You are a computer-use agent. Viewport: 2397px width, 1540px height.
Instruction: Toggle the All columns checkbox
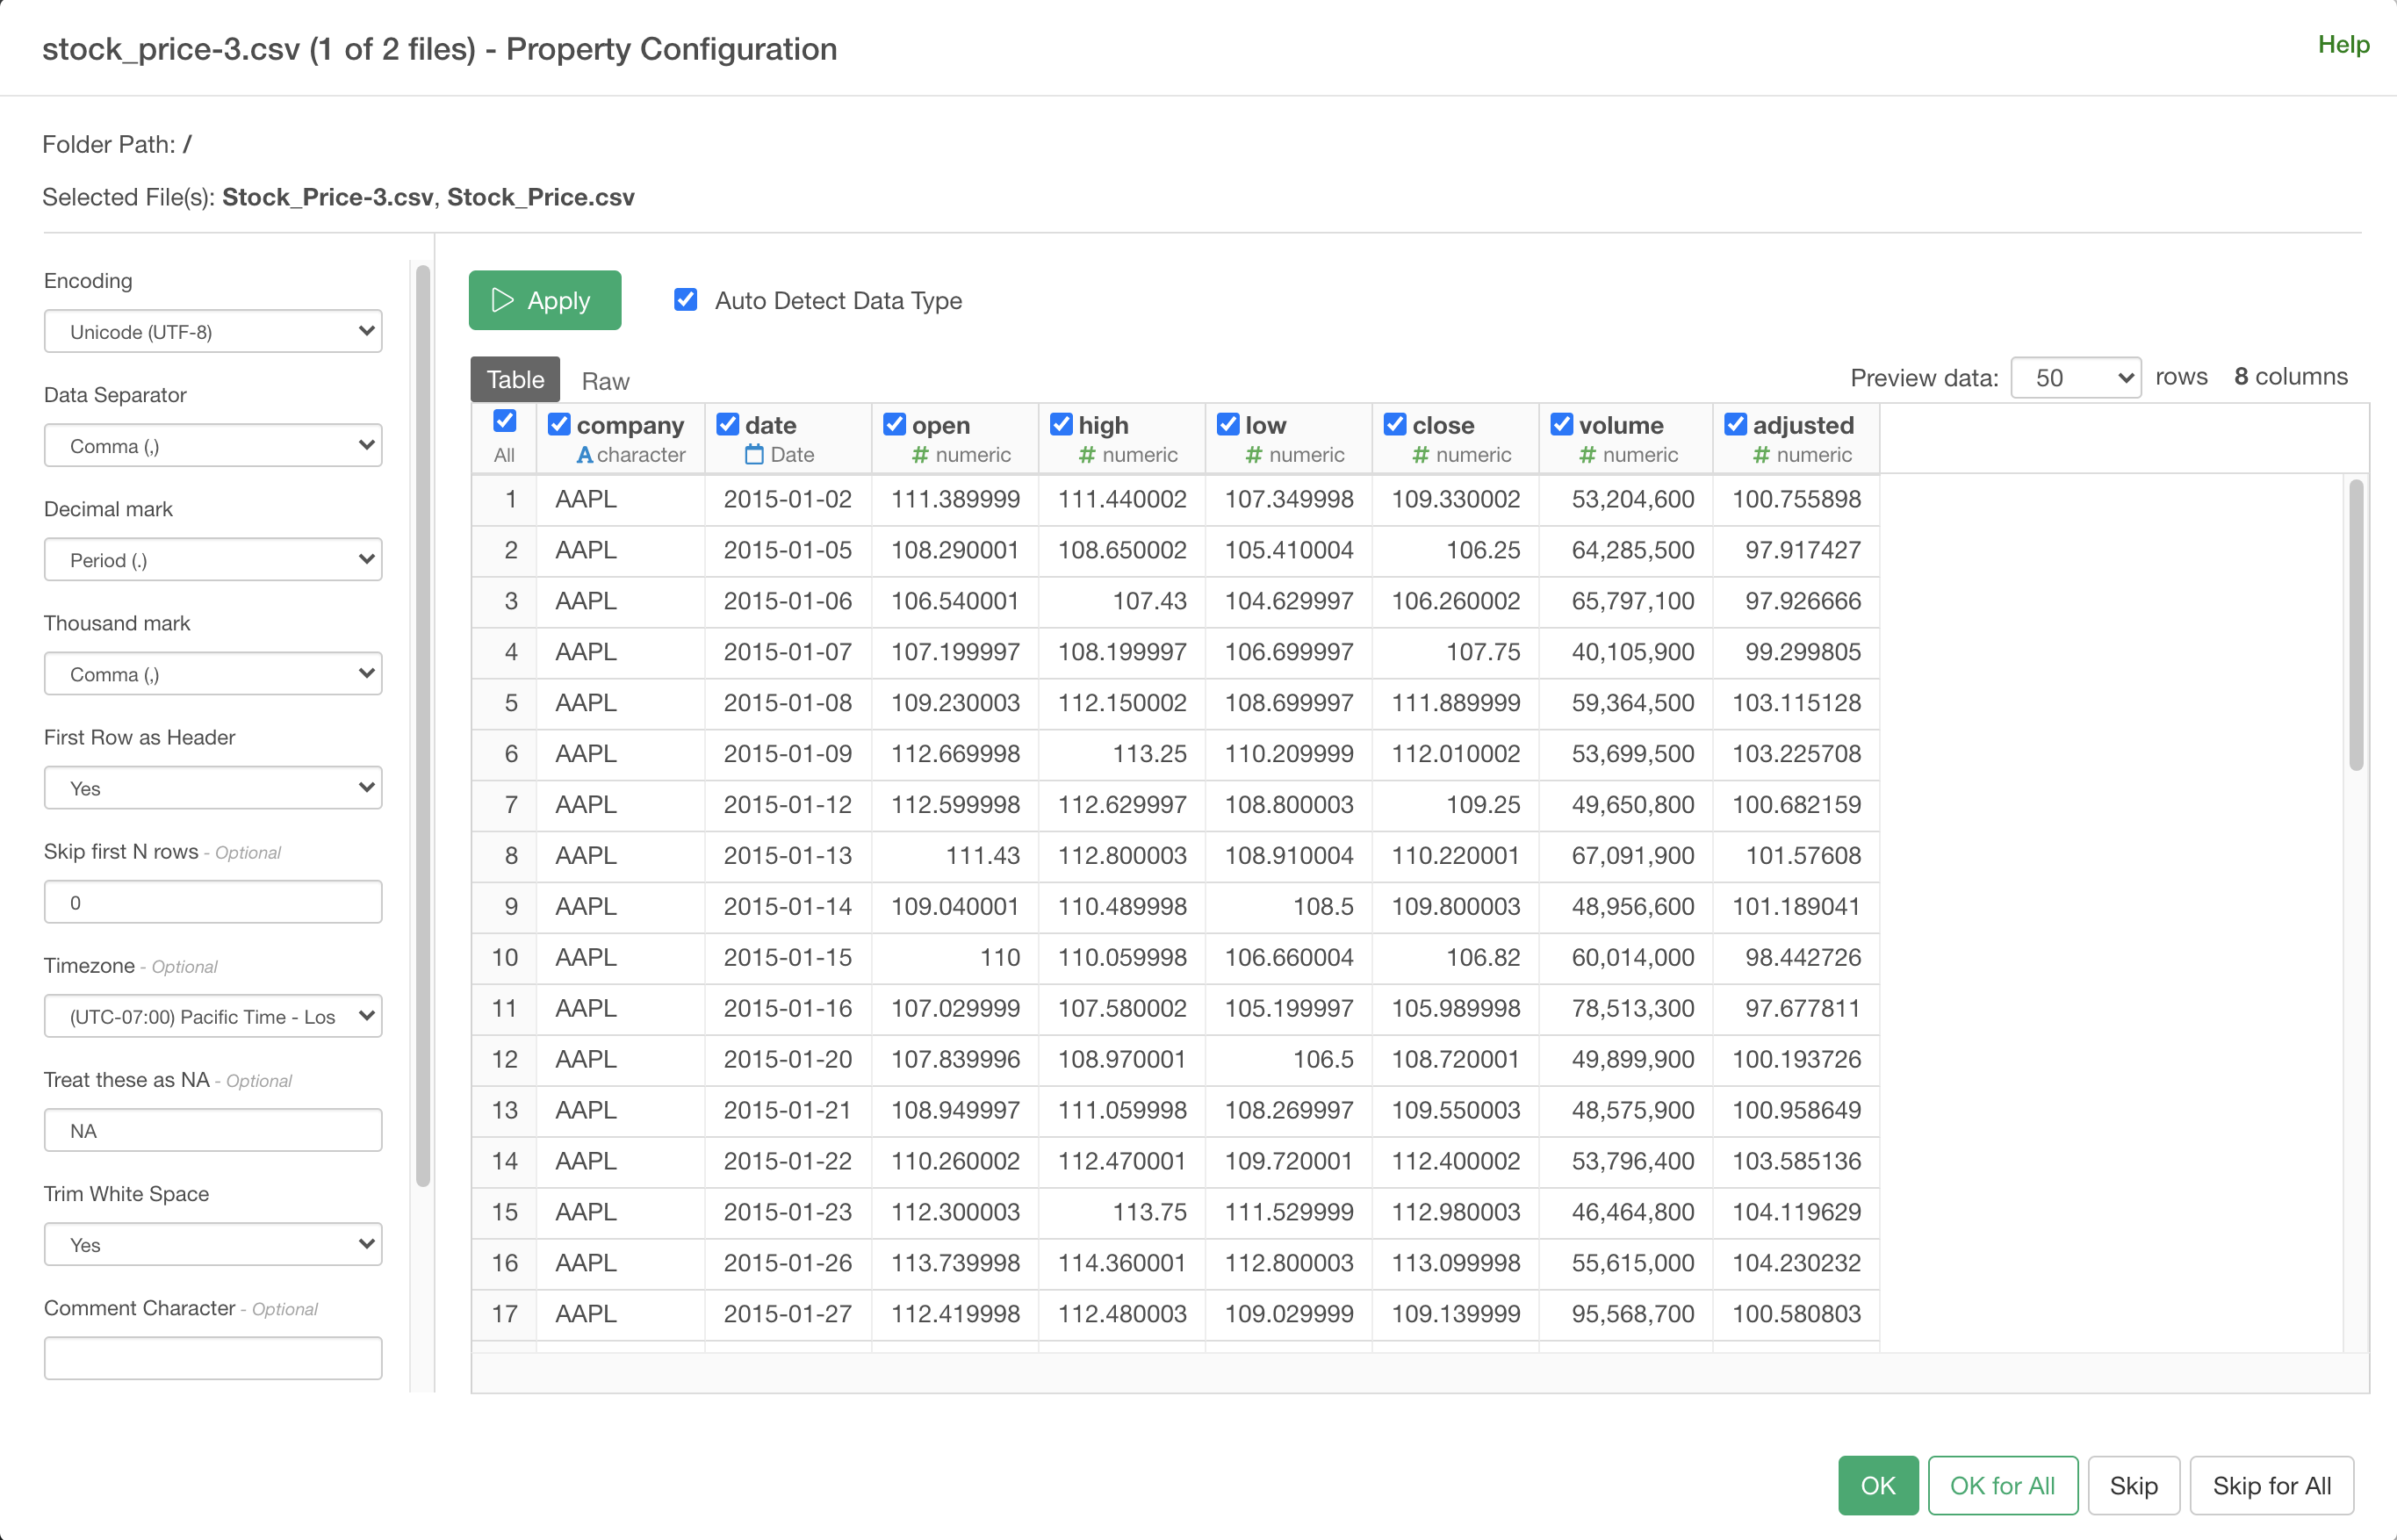point(504,422)
